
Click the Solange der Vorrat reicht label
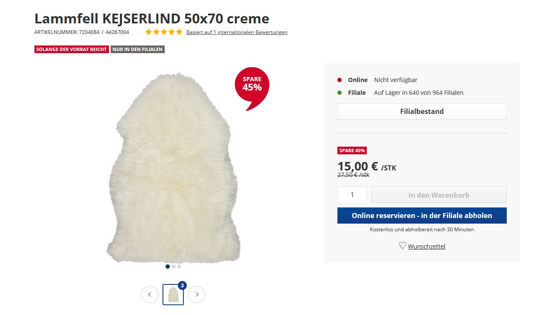(71, 49)
